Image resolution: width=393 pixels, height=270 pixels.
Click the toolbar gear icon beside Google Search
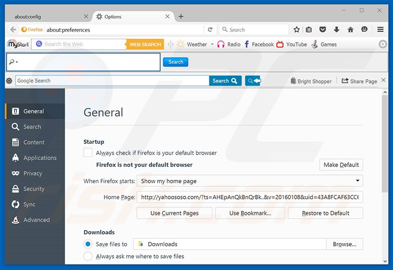[9, 81]
